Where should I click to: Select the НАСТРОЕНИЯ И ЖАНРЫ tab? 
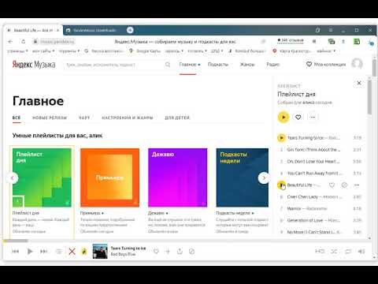[x=128, y=118]
